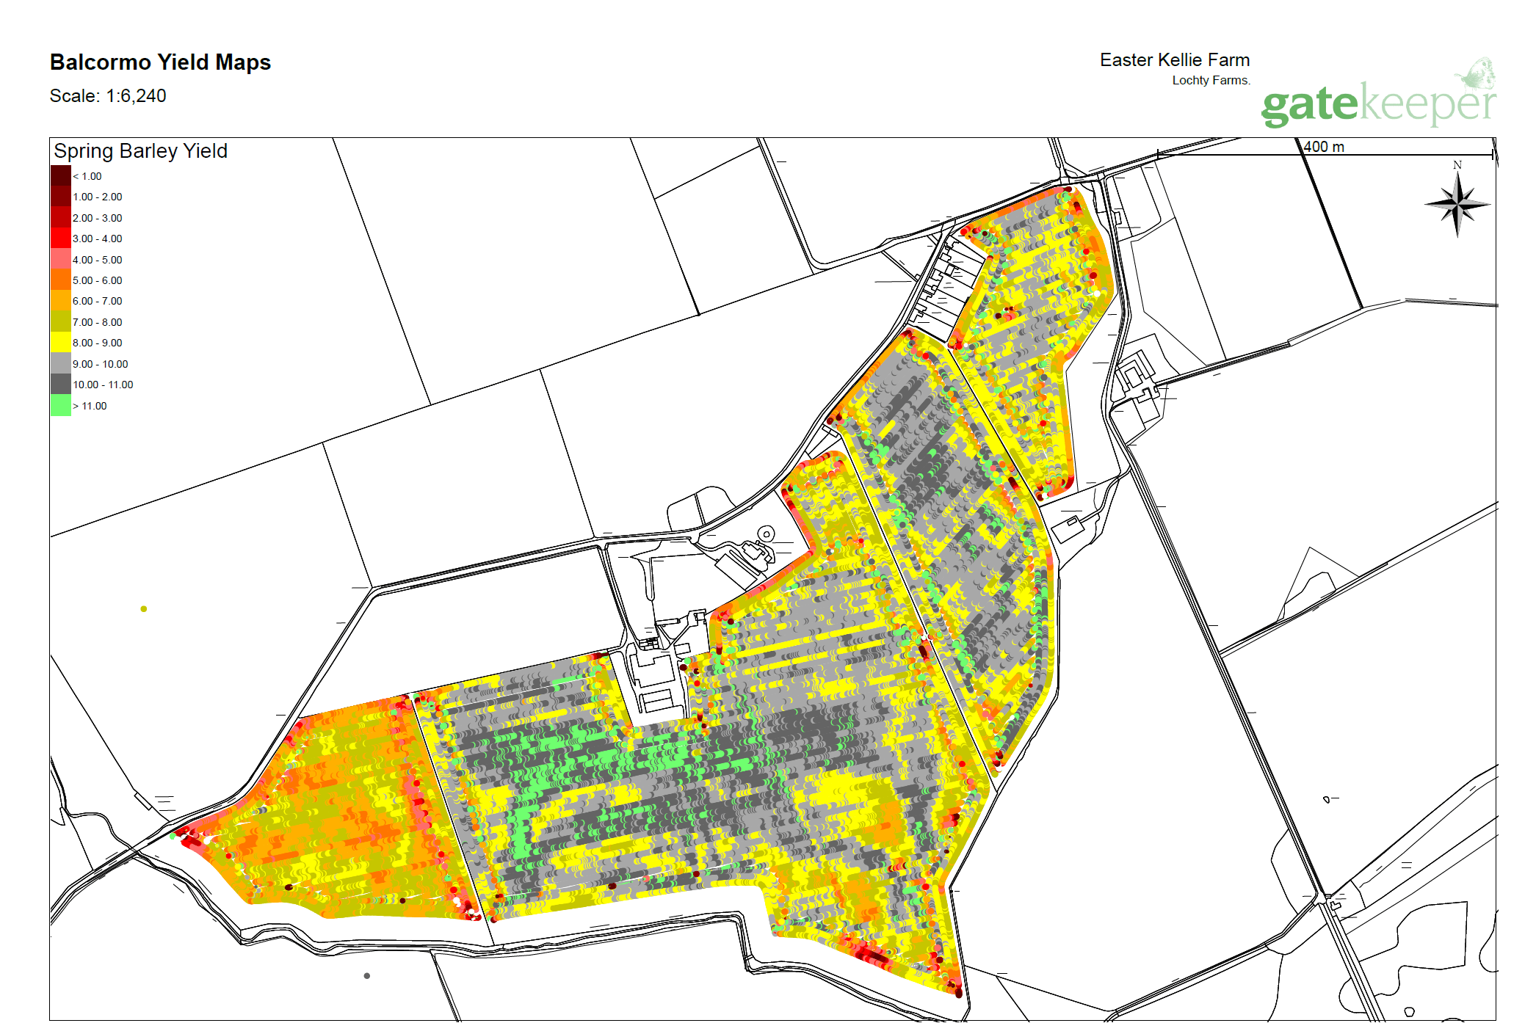Screen dimensions: 1536x1023
Task: Click the '> 11.00' legend label
Action: [x=90, y=406]
